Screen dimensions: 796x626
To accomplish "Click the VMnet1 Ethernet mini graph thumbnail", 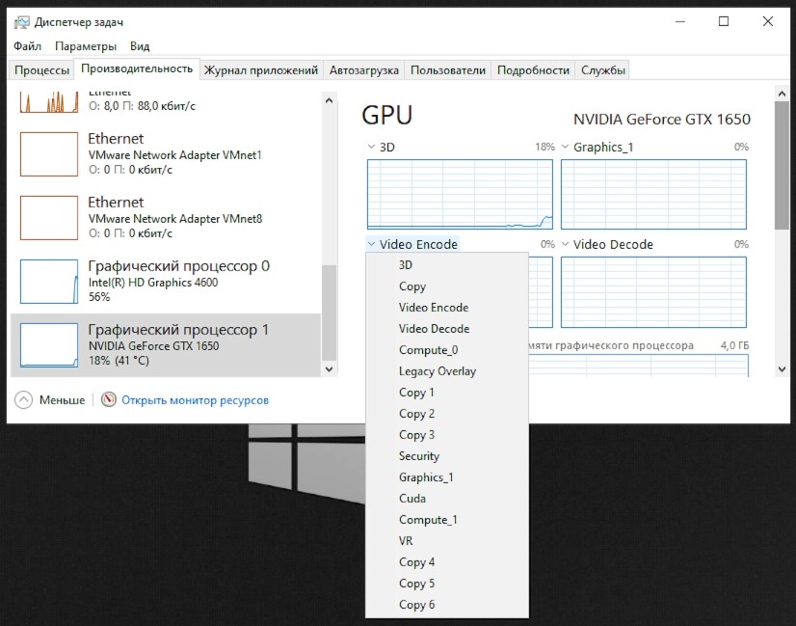I will [x=49, y=154].
